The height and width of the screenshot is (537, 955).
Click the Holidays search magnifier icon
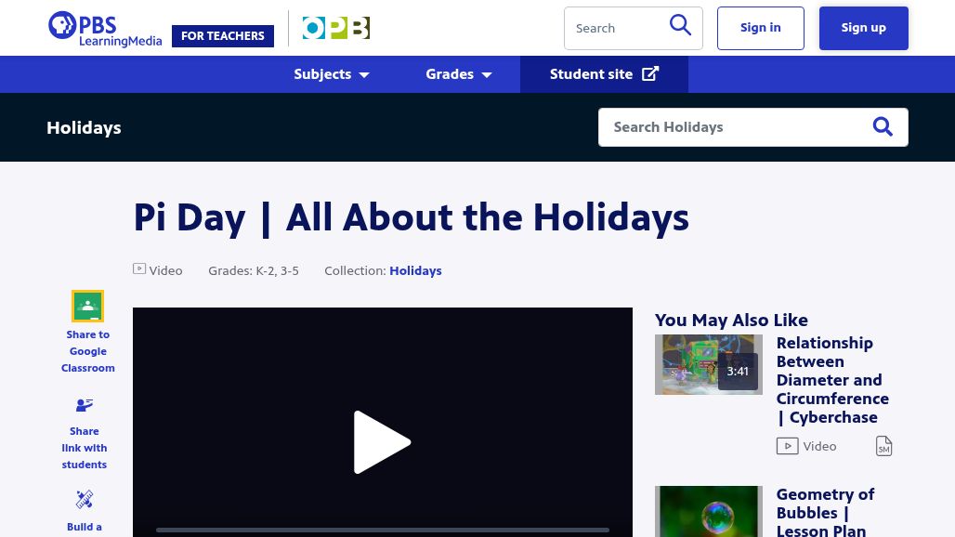(x=883, y=126)
